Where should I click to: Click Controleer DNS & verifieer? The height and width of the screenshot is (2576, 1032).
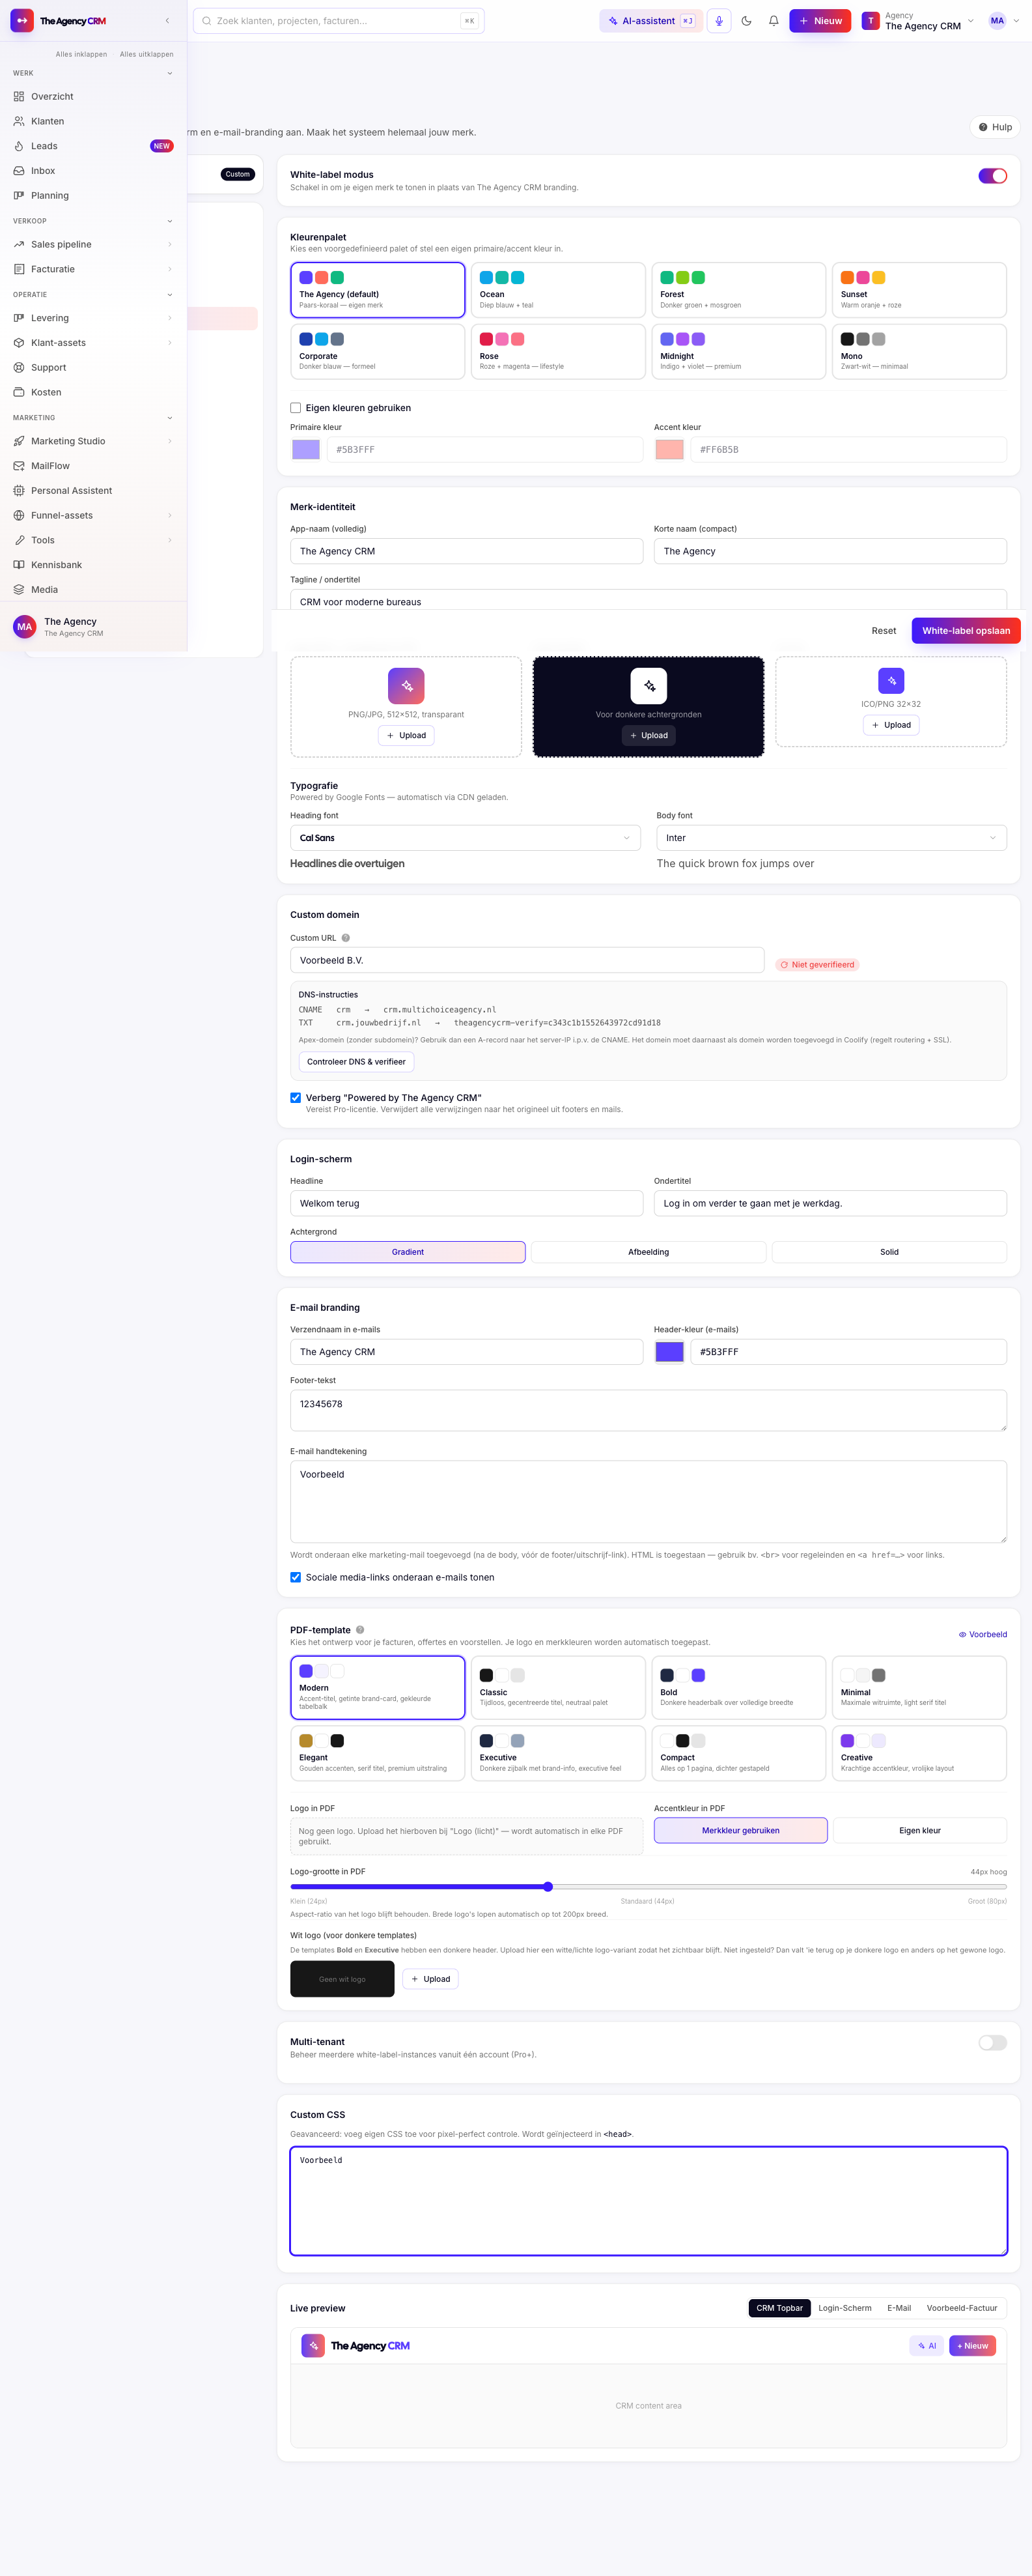pyautogui.click(x=356, y=1062)
